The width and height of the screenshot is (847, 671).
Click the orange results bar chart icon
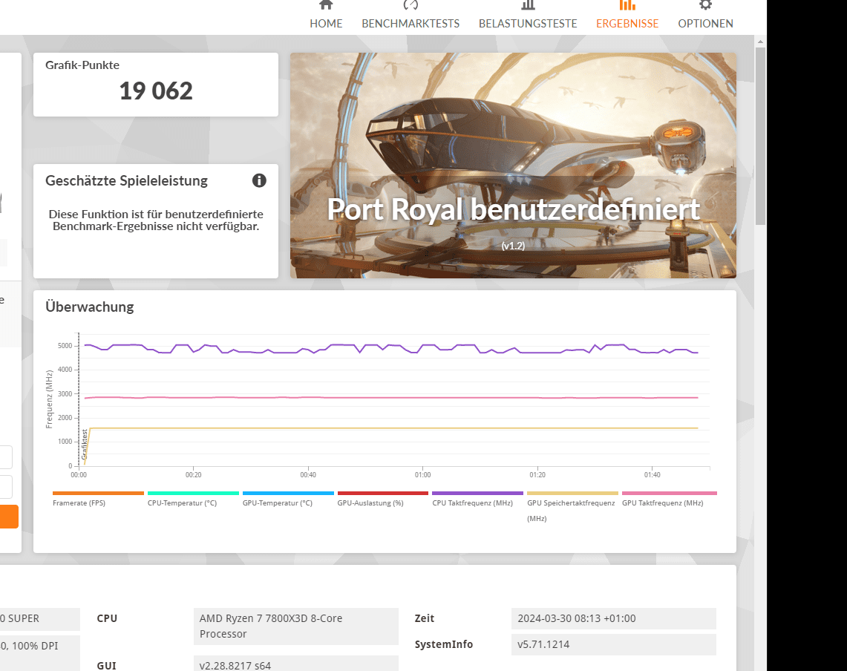coord(627,5)
